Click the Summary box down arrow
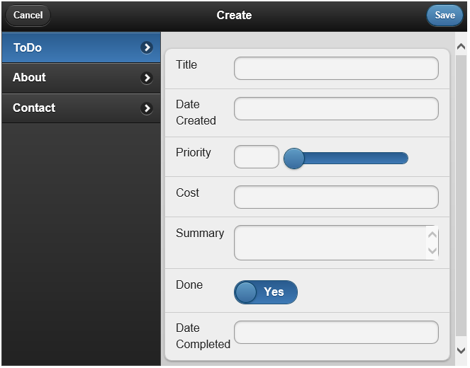The height and width of the screenshot is (368, 470). pos(432,251)
